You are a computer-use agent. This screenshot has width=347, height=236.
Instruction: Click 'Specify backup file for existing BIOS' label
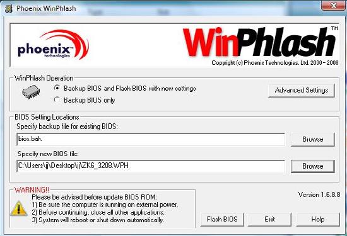(x=67, y=126)
